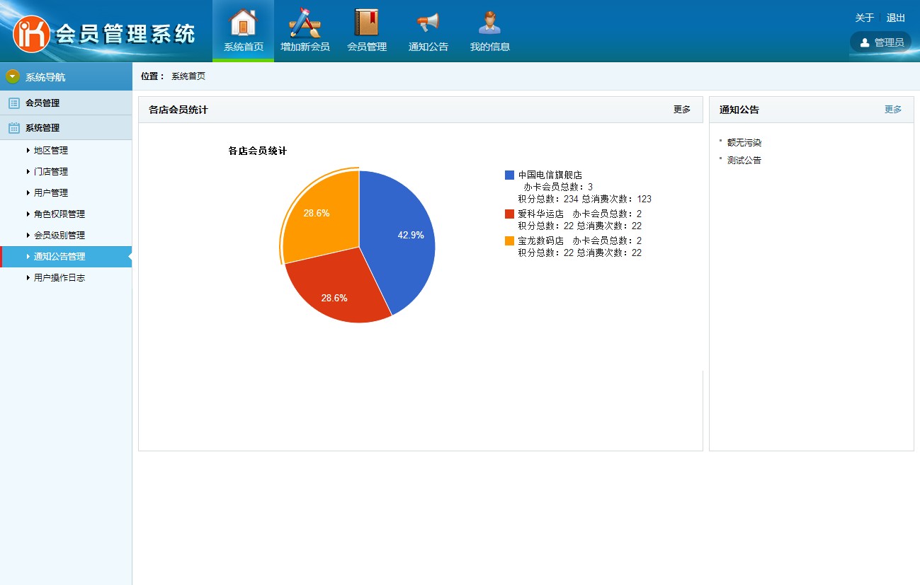Click the house icon for 系统首页
920x585 pixels.
click(243, 23)
